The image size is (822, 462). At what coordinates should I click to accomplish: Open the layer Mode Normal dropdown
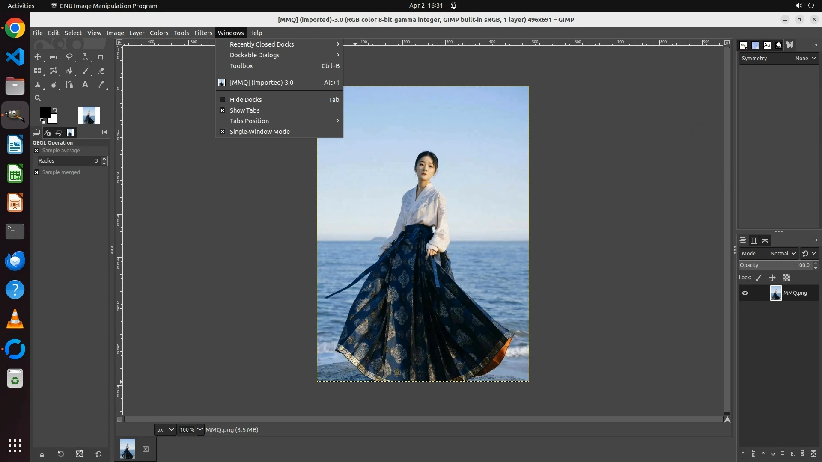click(783, 253)
